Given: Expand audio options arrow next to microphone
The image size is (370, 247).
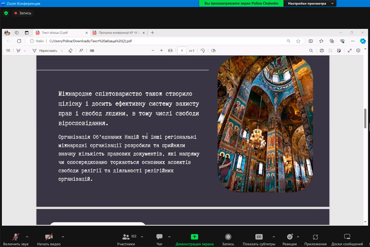Looking at the screenshot, I should [x=27, y=237].
